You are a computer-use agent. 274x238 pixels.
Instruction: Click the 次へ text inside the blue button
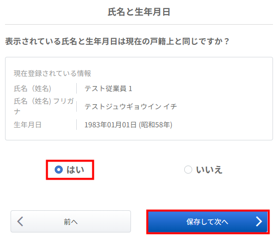221,222
